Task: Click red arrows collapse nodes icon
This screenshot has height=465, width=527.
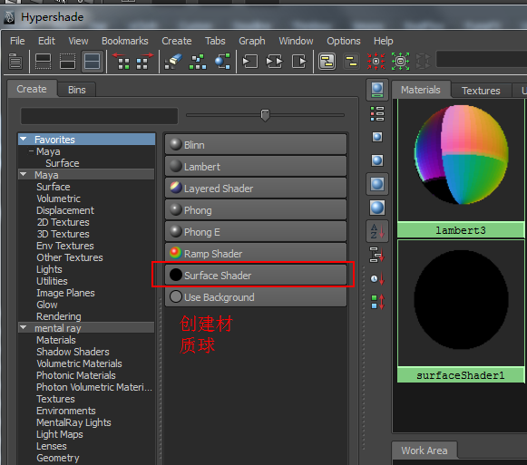Action: pyautogui.click(x=376, y=62)
